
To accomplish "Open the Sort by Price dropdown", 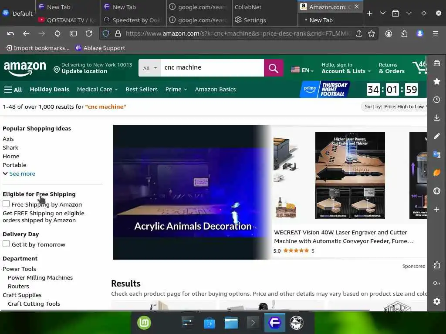I will point(394,107).
